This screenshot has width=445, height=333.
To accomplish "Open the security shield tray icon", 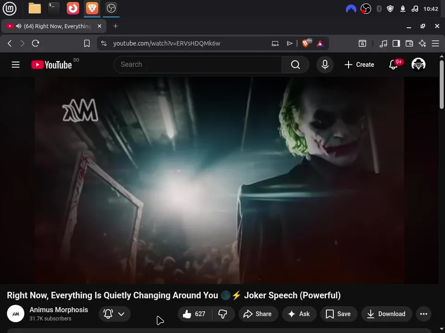I will click(390, 9).
